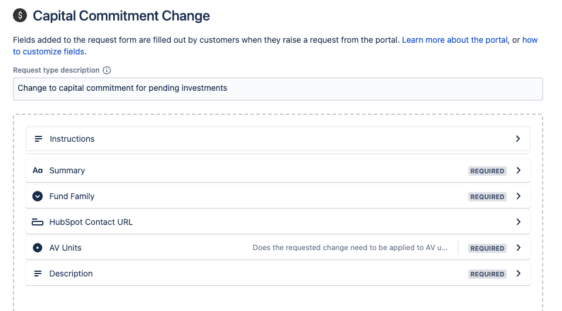This screenshot has width=562, height=311.
Task: Click the REQUIRED badge on the Summary row
Action: pyautogui.click(x=487, y=171)
